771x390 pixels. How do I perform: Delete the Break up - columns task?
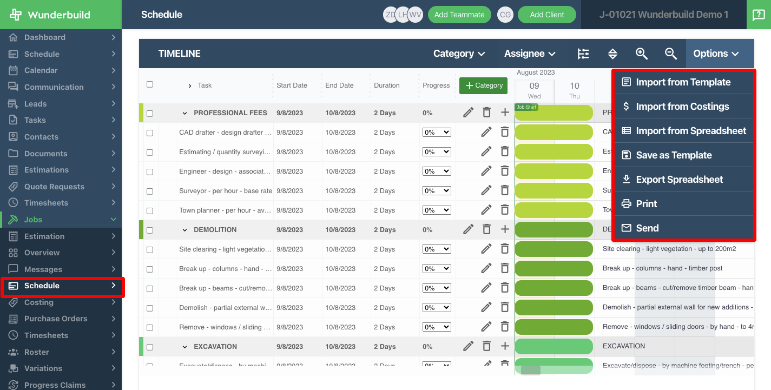click(x=505, y=268)
